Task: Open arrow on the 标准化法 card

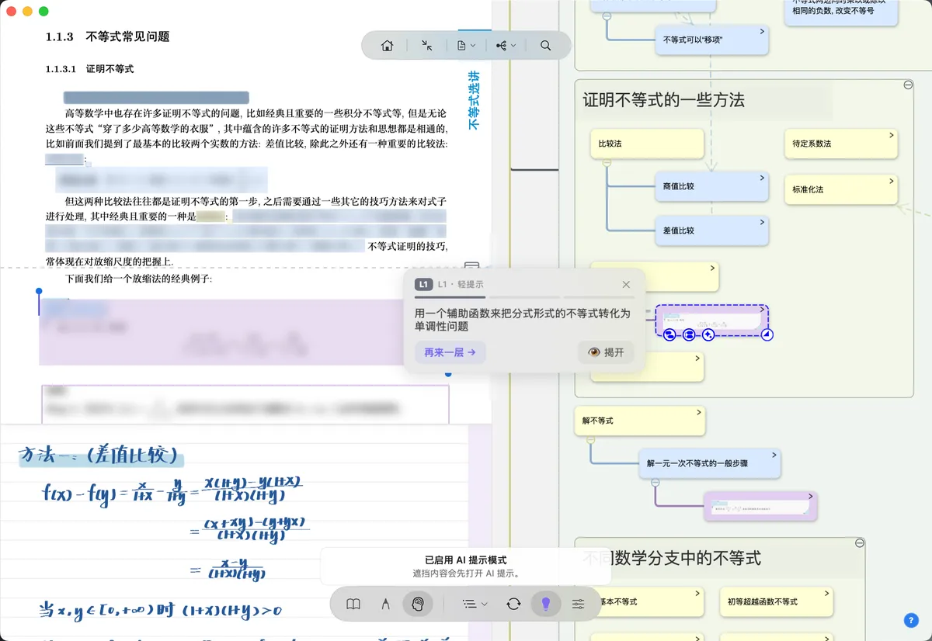Action: click(x=892, y=181)
